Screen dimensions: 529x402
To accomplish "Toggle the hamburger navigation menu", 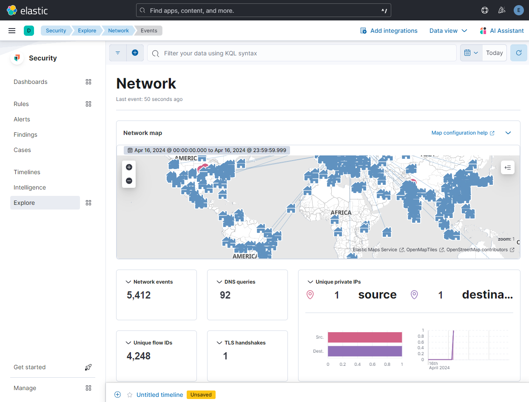I will pyautogui.click(x=12, y=31).
